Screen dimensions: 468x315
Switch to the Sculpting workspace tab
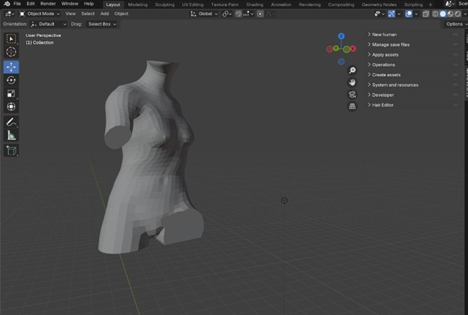click(x=164, y=4)
